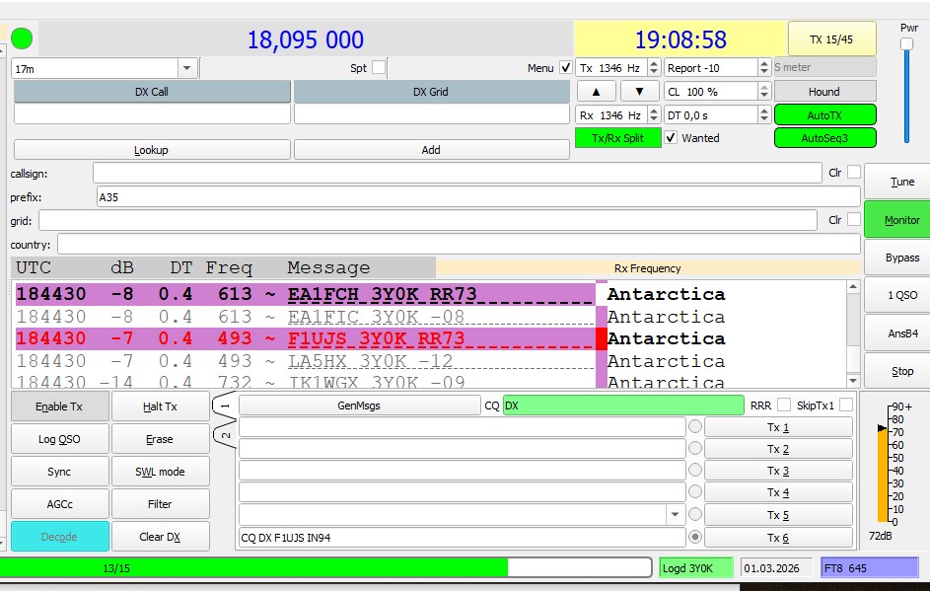Click the prefix field containing A35
This screenshot has width=930, height=591.
pos(478,197)
